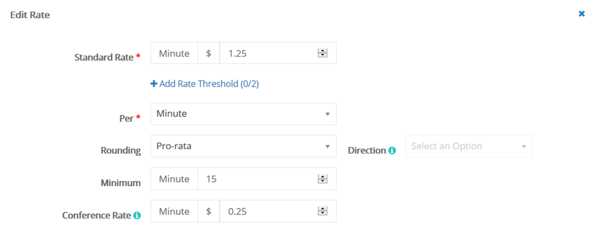This screenshot has height=234, width=595.
Task: Decrease Conference Rate using down stepper
Action: click(x=323, y=213)
